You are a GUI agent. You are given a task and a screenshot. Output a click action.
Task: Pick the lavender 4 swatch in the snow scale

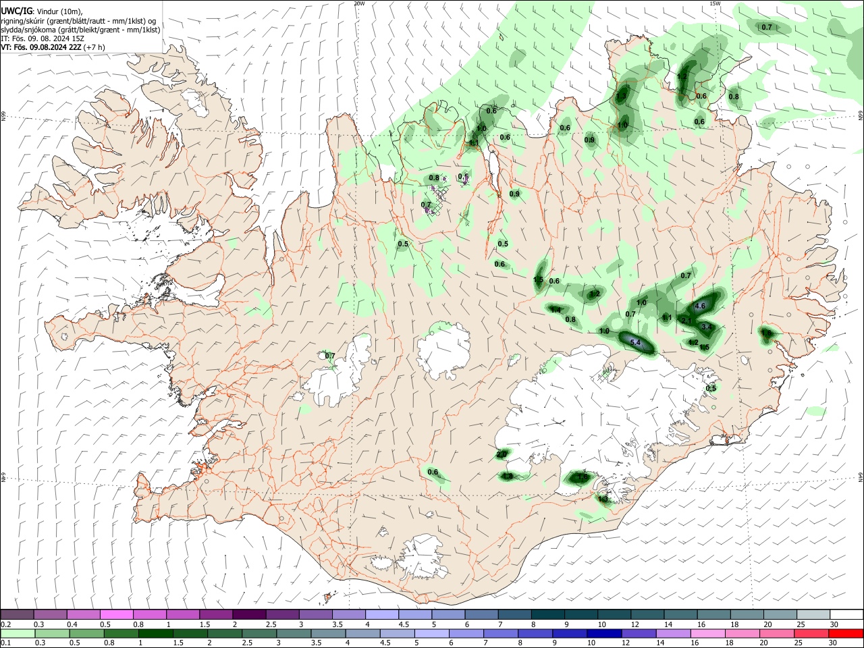pyautogui.click(x=381, y=614)
